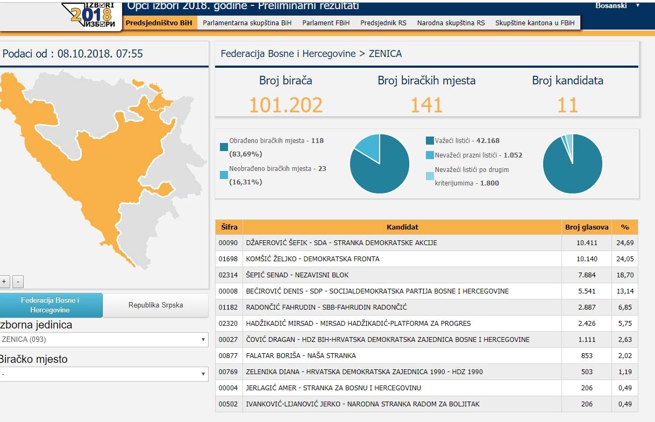Click the Nevažeći prazni listići legend square
Viewport: 655px width, 422px height.
430,155
